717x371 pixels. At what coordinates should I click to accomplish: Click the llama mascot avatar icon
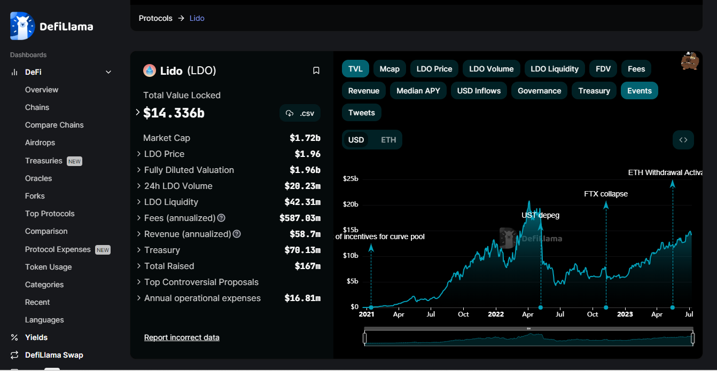[690, 61]
